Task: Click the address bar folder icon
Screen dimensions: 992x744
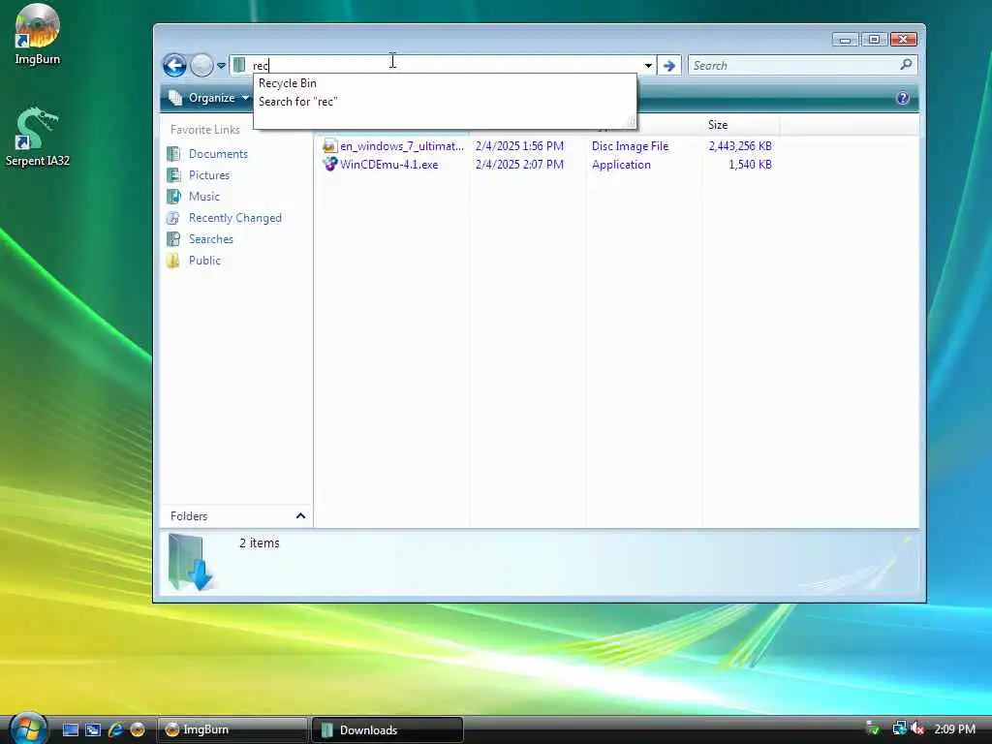Action: pyautogui.click(x=239, y=65)
